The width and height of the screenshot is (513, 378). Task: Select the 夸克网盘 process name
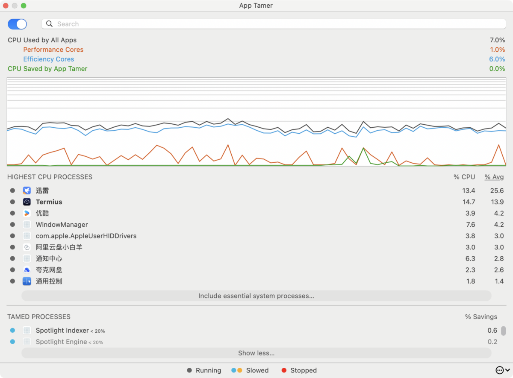coord(49,270)
